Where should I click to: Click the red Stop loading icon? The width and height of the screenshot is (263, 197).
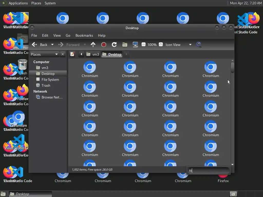tap(104, 45)
